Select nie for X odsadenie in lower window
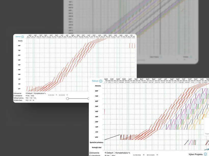209x156 pixels. [106, 155]
